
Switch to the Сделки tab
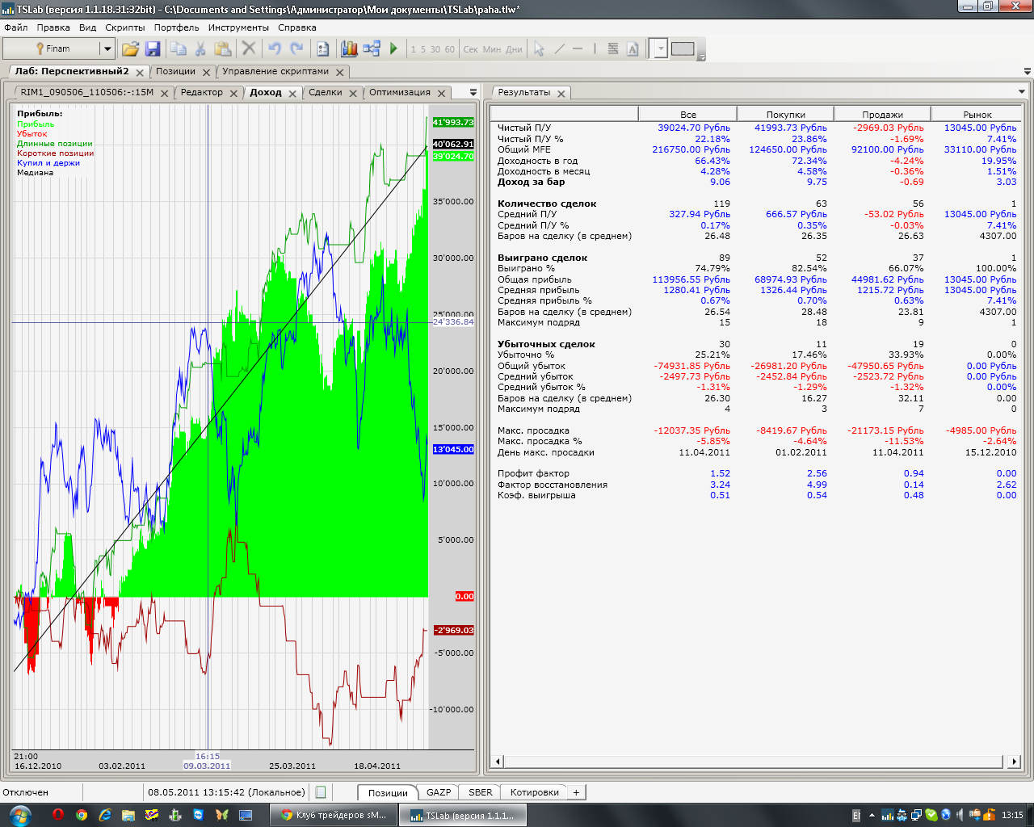tap(325, 92)
